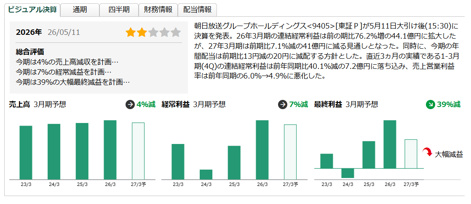The image size is (471, 204).
Task: Click the 経常利益 25/3 bar
Action: coord(234,163)
